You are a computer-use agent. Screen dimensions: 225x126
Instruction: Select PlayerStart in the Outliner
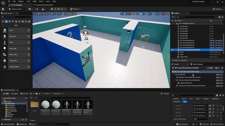coord(184,57)
